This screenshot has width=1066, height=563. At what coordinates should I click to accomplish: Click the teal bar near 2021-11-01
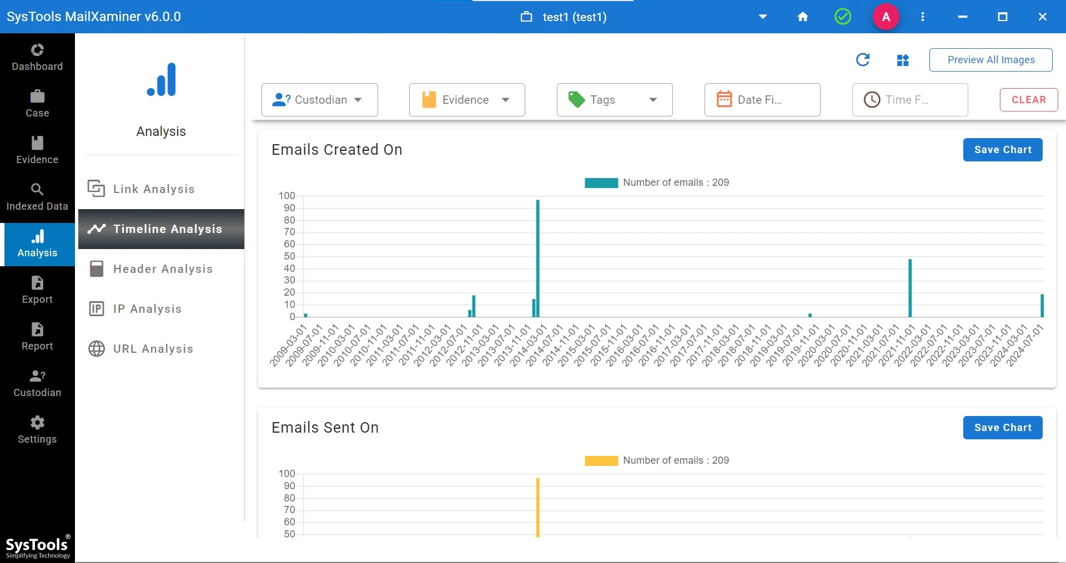click(910, 288)
